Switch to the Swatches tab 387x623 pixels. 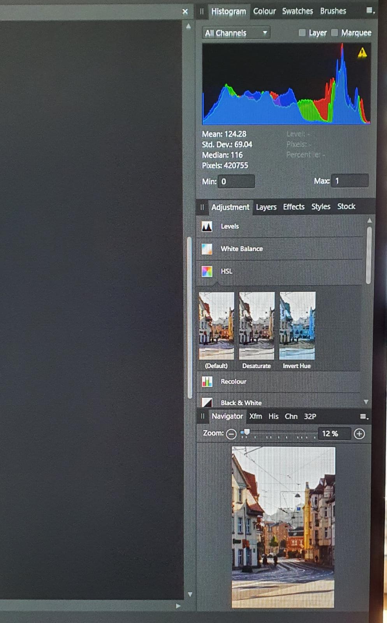pyautogui.click(x=297, y=11)
